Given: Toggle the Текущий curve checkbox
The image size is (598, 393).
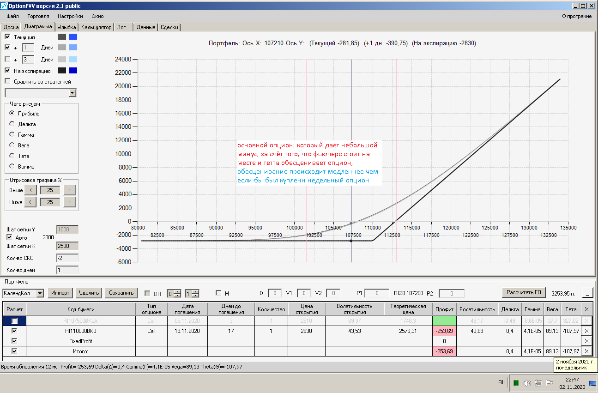Looking at the screenshot, I should (7, 36).
